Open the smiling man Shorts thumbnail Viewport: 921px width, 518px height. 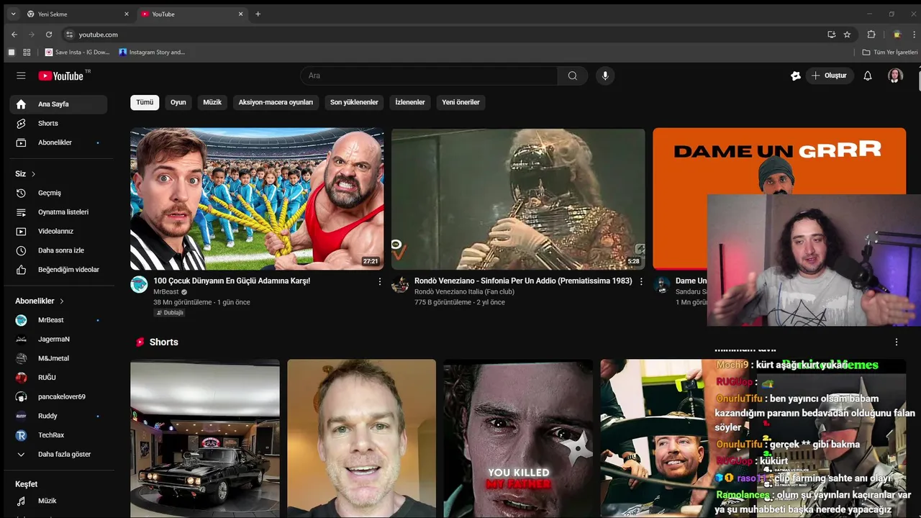361,439
